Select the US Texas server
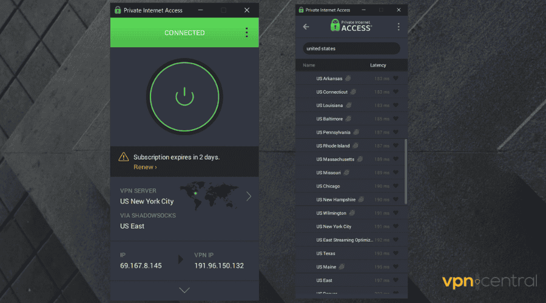Screen dimensions: 546x303 (350, 253)
